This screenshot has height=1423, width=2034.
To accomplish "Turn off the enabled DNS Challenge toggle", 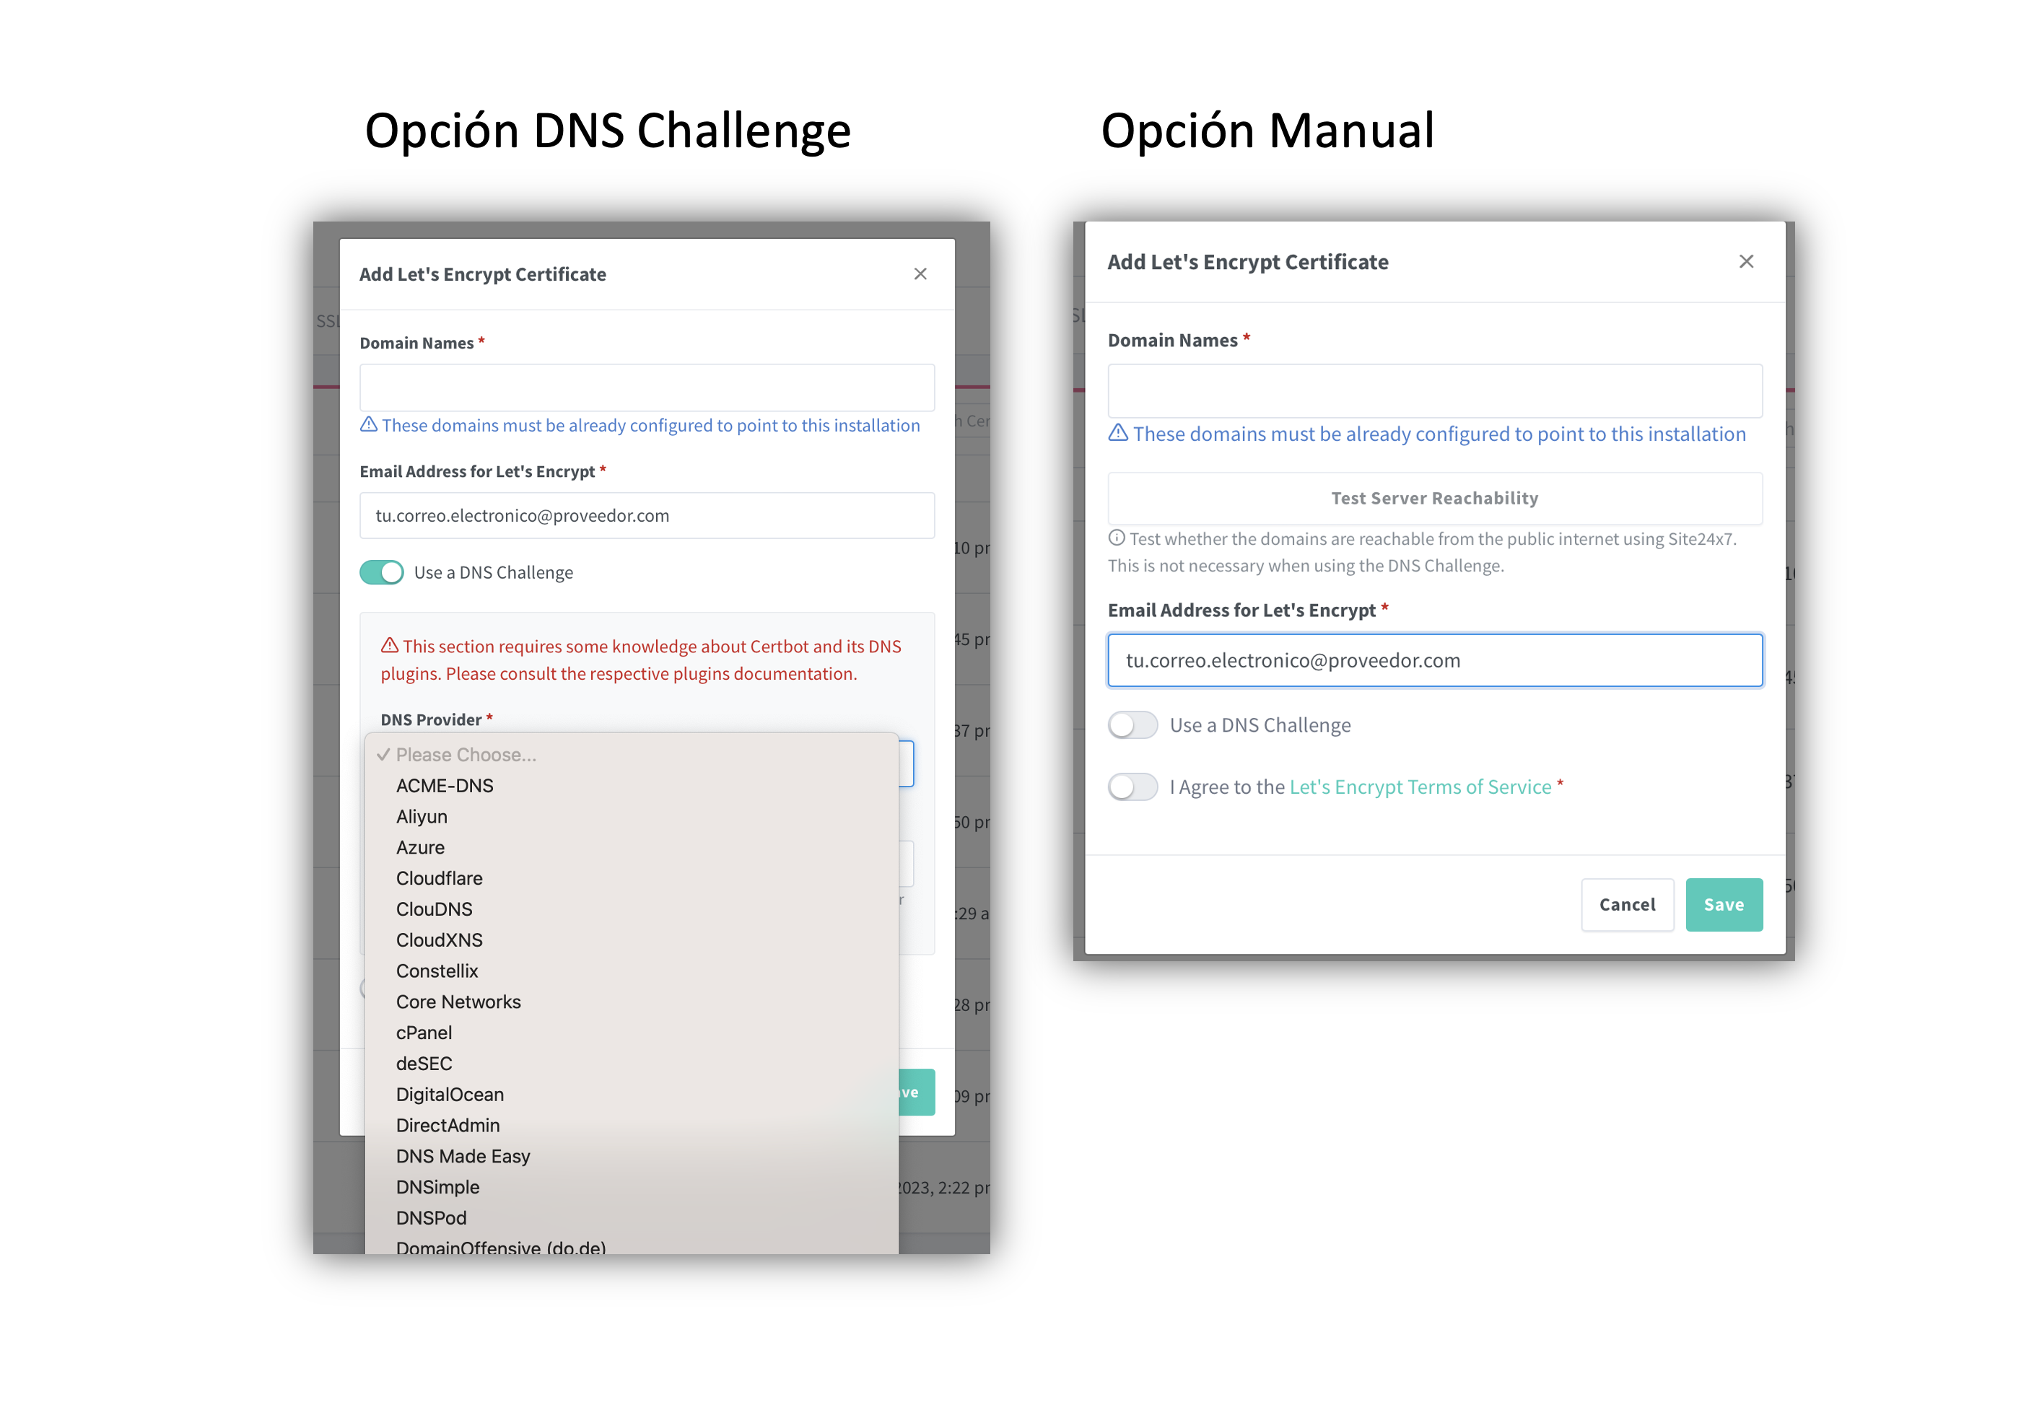I will coord(382,572).
